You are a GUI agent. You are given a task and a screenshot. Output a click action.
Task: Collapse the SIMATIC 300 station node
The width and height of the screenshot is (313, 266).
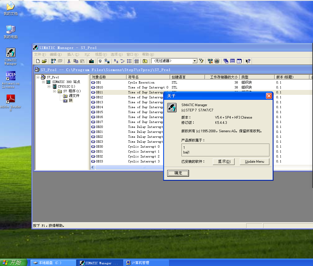(x=43, y=82)
